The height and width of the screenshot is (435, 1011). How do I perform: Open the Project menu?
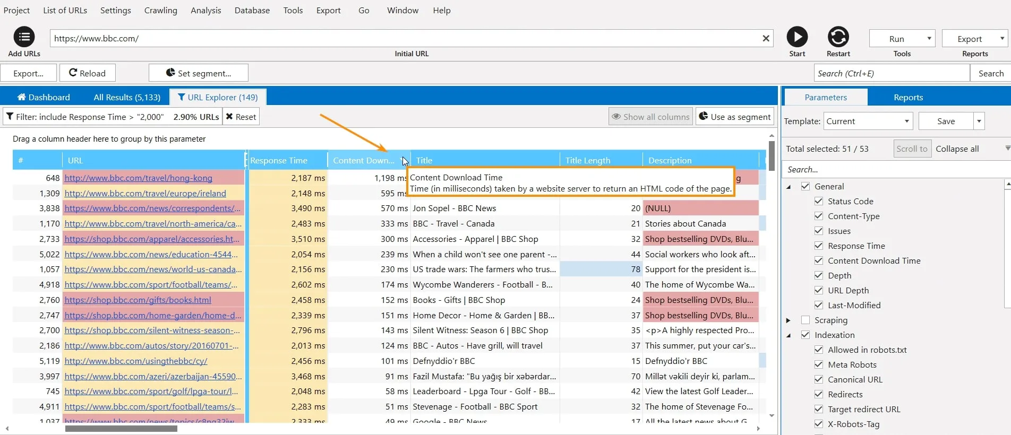[16, 10]
